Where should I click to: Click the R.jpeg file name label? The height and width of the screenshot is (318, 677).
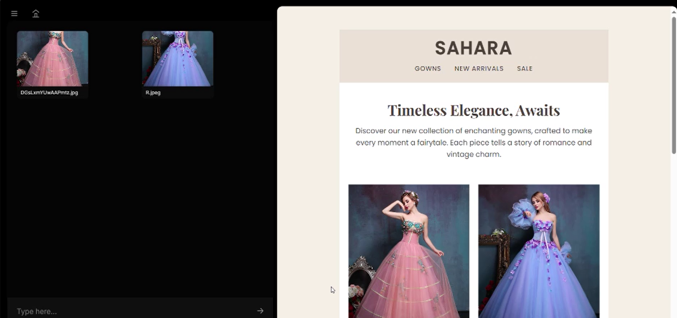pos(153,93)
